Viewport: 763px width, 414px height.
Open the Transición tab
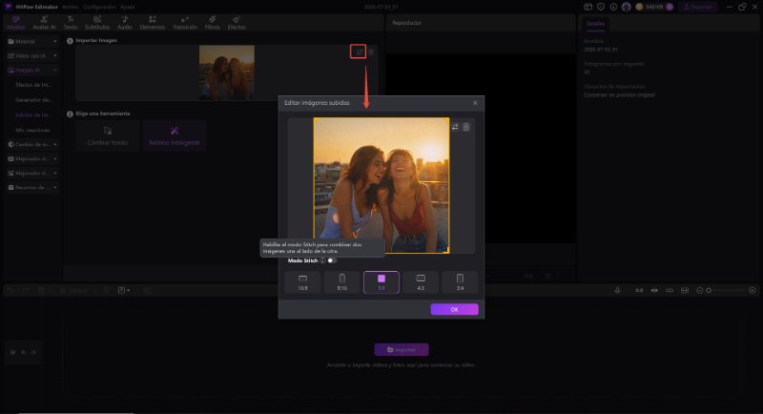point(185,22)
